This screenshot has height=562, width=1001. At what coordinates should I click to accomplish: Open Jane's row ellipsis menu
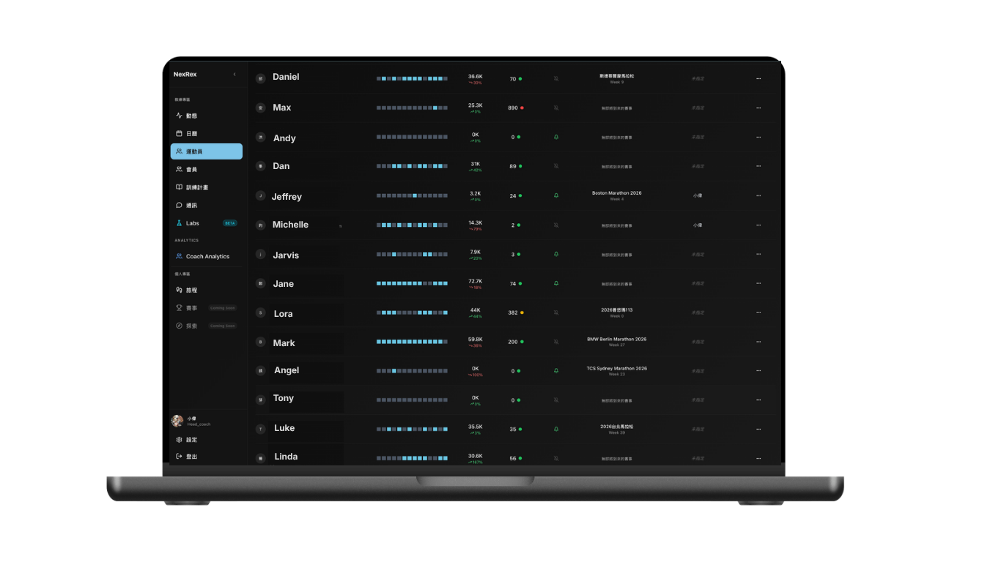pyautogui.click(x=758, y=283)
